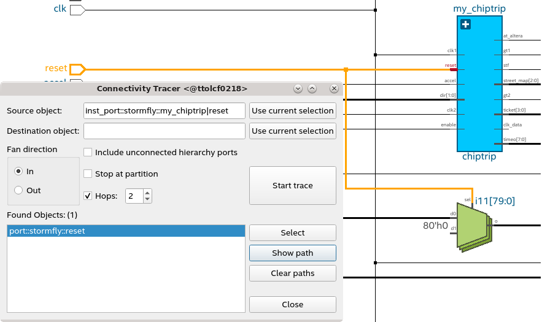
Task: Uncheck the Hops checkbox
Action: pyautogui.click(x=88, y=196)
